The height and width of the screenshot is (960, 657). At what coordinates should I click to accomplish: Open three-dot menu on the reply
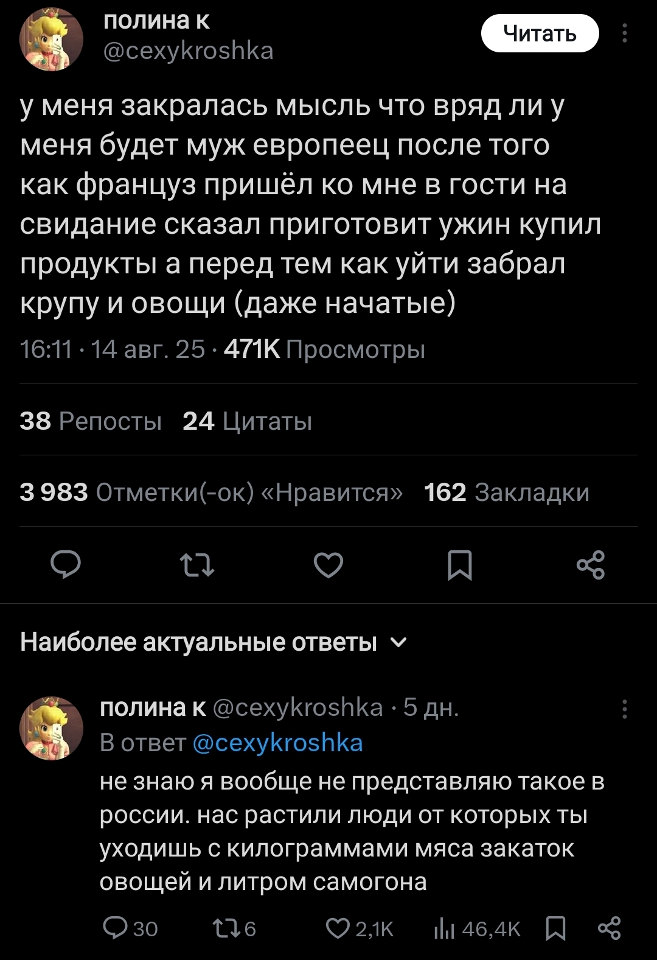click(x=625, y=710)
